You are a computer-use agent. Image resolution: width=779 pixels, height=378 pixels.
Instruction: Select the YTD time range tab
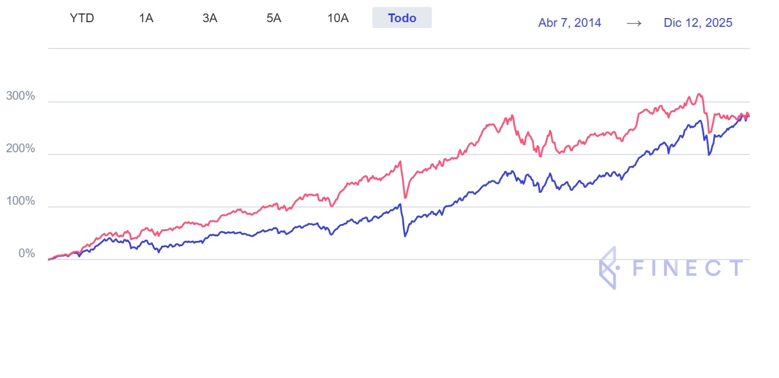click(x=82, y=18)
